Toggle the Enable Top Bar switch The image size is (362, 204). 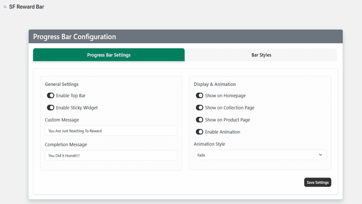click(x=51, y=95)
